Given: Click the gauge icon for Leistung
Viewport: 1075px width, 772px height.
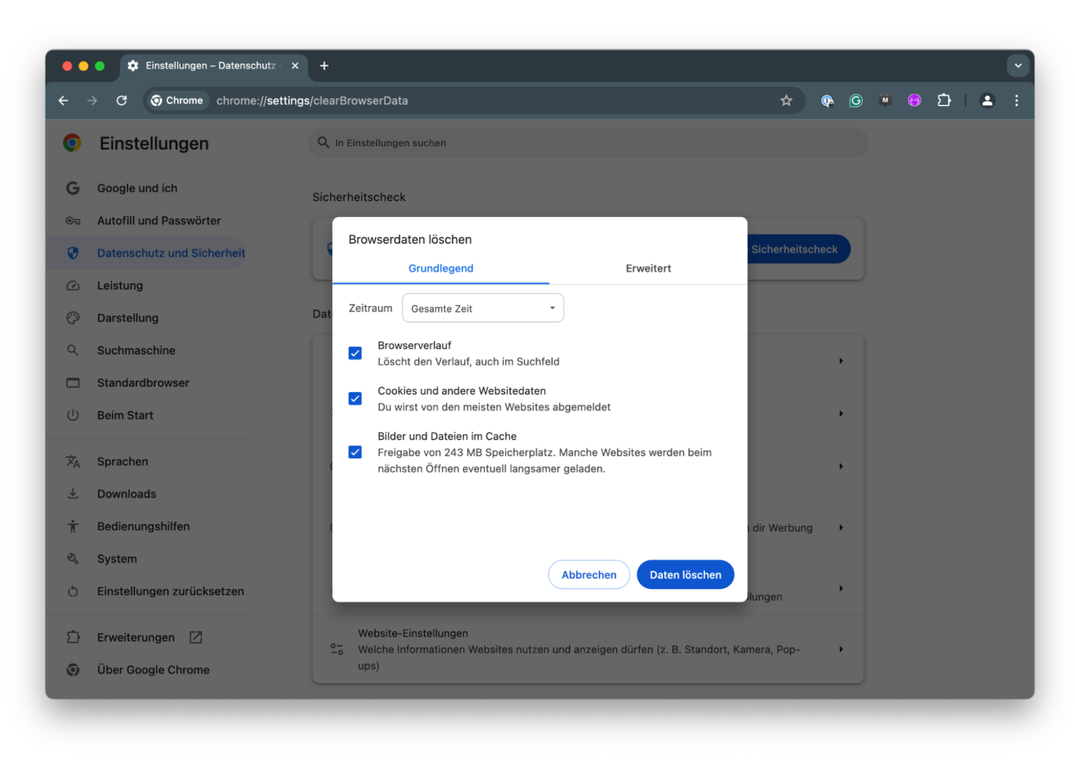Looking at the screenshot, I should tap(73, 285).
